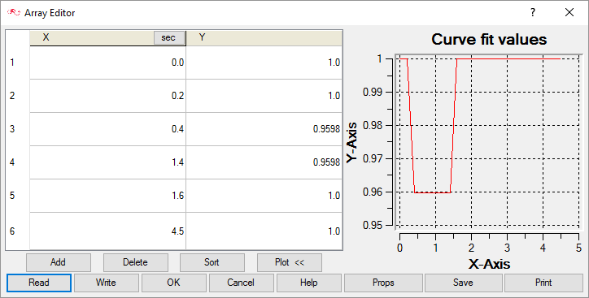Click the Add row button

[59, 262]
